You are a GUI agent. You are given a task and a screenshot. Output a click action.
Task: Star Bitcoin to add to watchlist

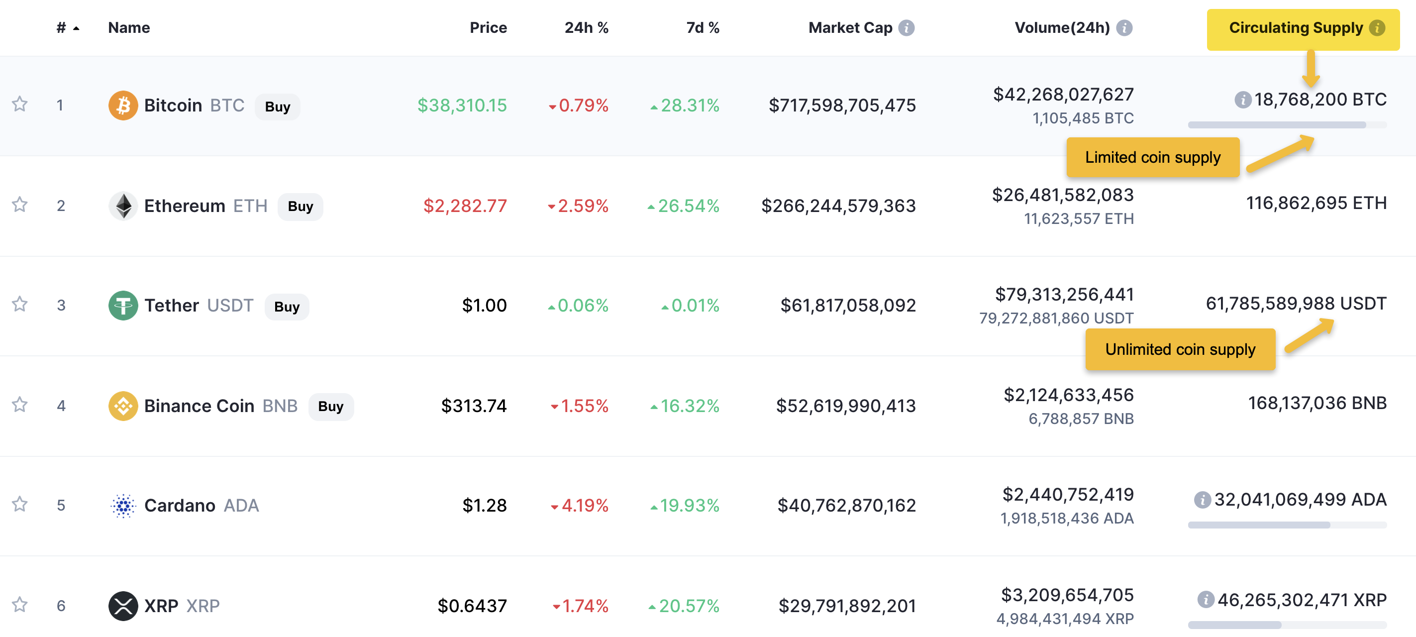[20, 105]
